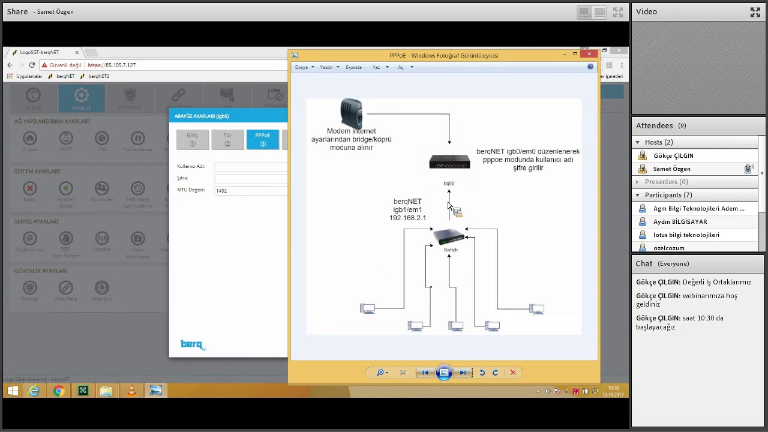This screenshot has height=432, width=768.
Task: Open the Bilgilendirme notification icon
Action: pos(30,239)
